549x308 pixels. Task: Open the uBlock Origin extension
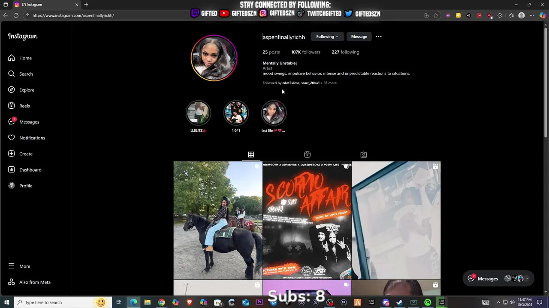click(x=489, y=15)
